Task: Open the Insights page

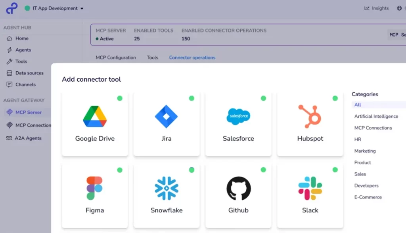Action: click(x=376, y=8)
